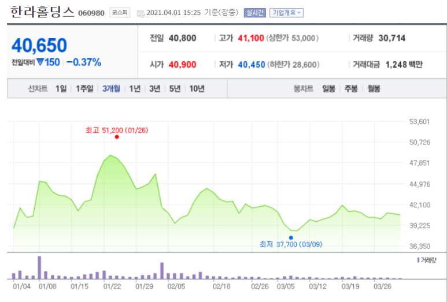Click the 거래량 volume legend icon
Viewport: 447px width, 302px height.
(x=418, y=260)
